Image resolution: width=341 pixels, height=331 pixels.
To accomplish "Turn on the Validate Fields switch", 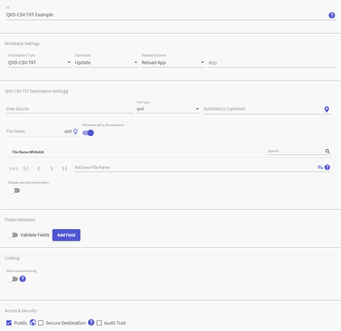I will (12, 235).
